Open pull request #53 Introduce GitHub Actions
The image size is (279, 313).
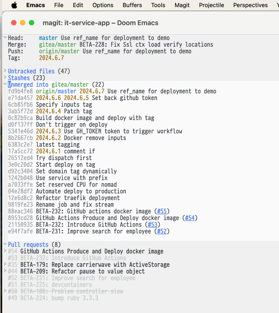point(67,258)
